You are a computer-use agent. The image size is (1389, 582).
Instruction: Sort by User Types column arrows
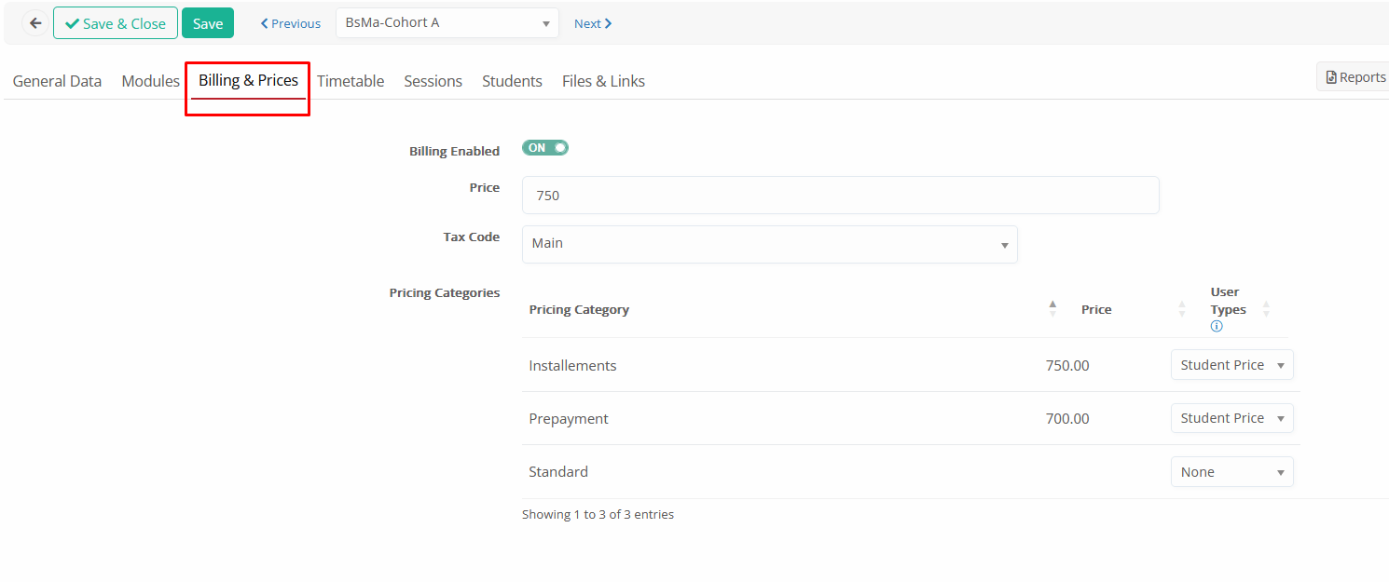point(1266,309)
